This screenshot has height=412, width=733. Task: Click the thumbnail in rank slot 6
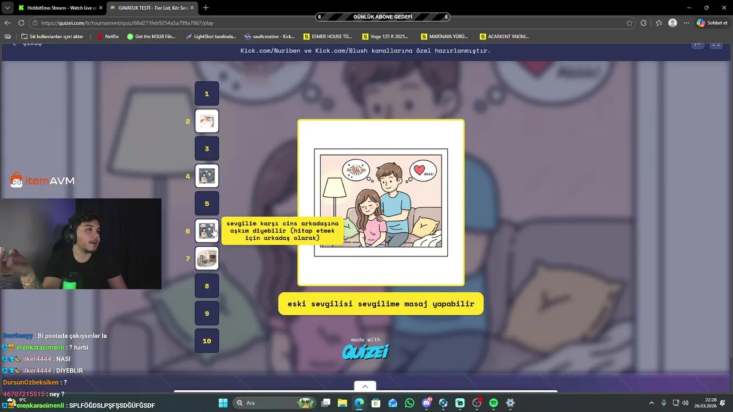207,231
